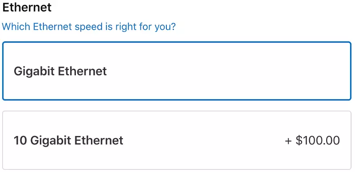
Task: Click the + $100.00 price label
Action: click(x=312, y=140)
